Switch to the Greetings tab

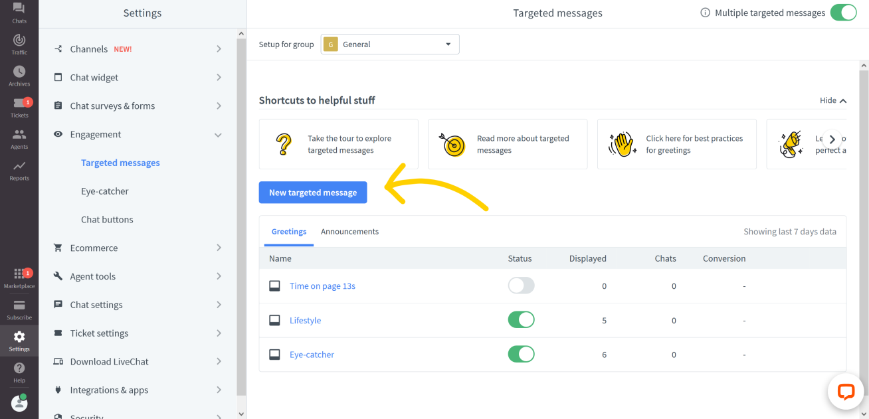pos(289,232)
